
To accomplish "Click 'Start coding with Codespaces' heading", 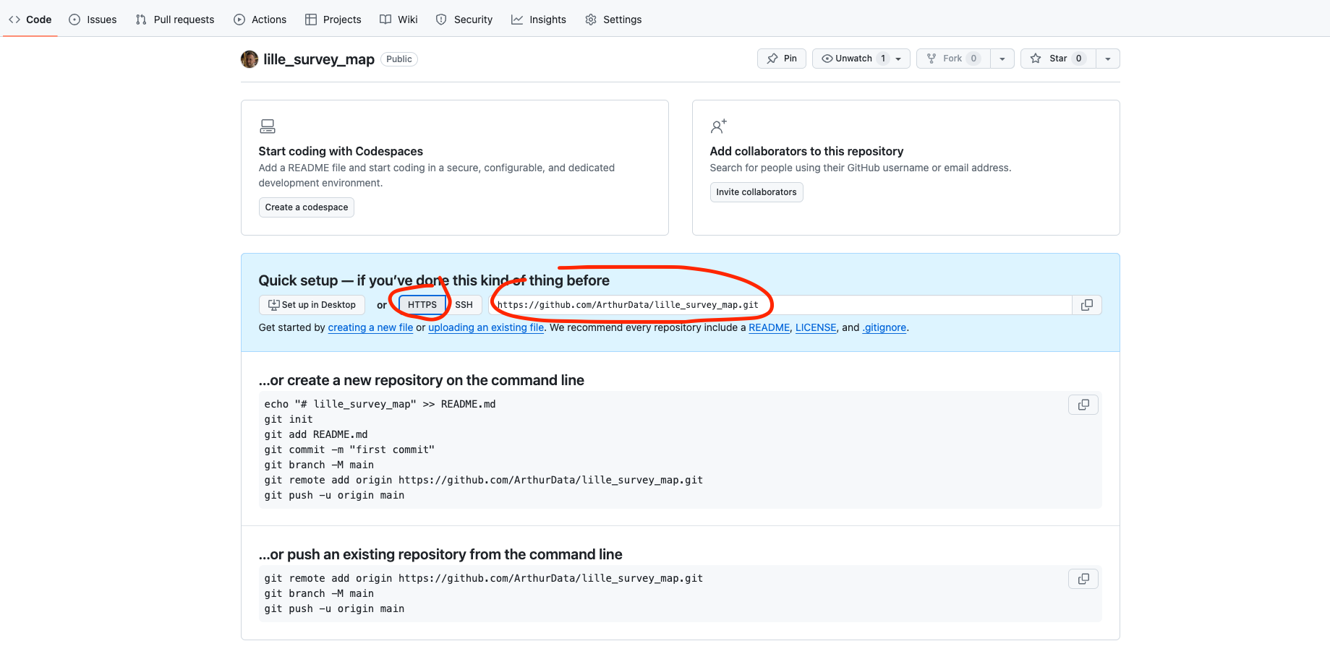I will pos(341,151).
